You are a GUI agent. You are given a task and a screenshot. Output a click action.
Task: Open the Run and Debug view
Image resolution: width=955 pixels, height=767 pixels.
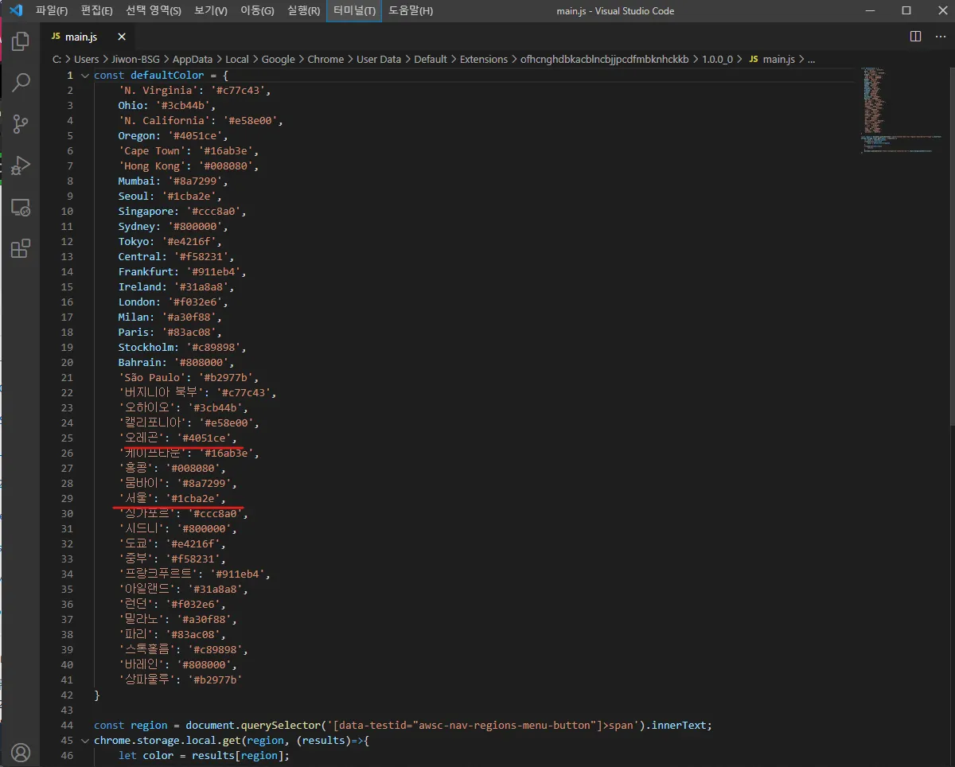coord(21,165)
